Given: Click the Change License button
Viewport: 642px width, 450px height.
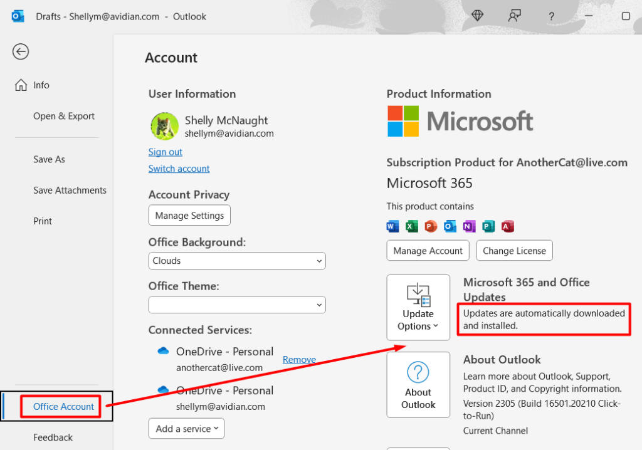Looking at the screenshot, I should click(514, 251).
